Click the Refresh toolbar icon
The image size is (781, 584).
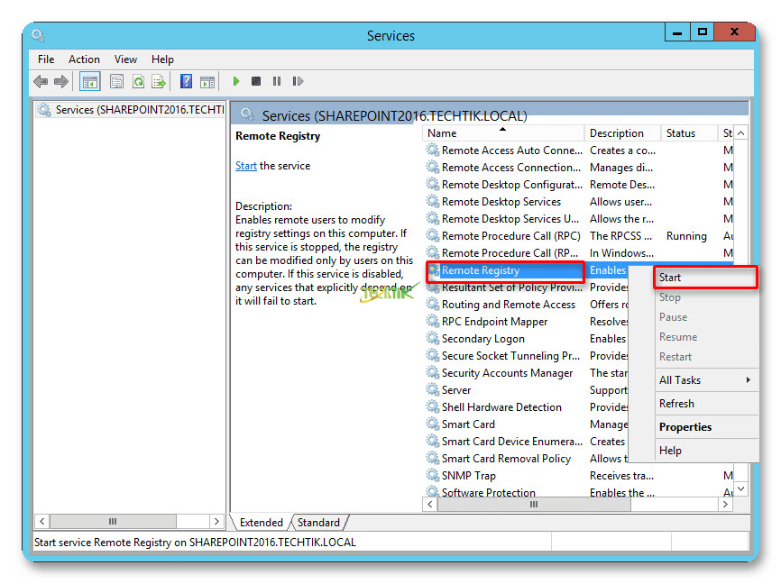tap(138, 82)
